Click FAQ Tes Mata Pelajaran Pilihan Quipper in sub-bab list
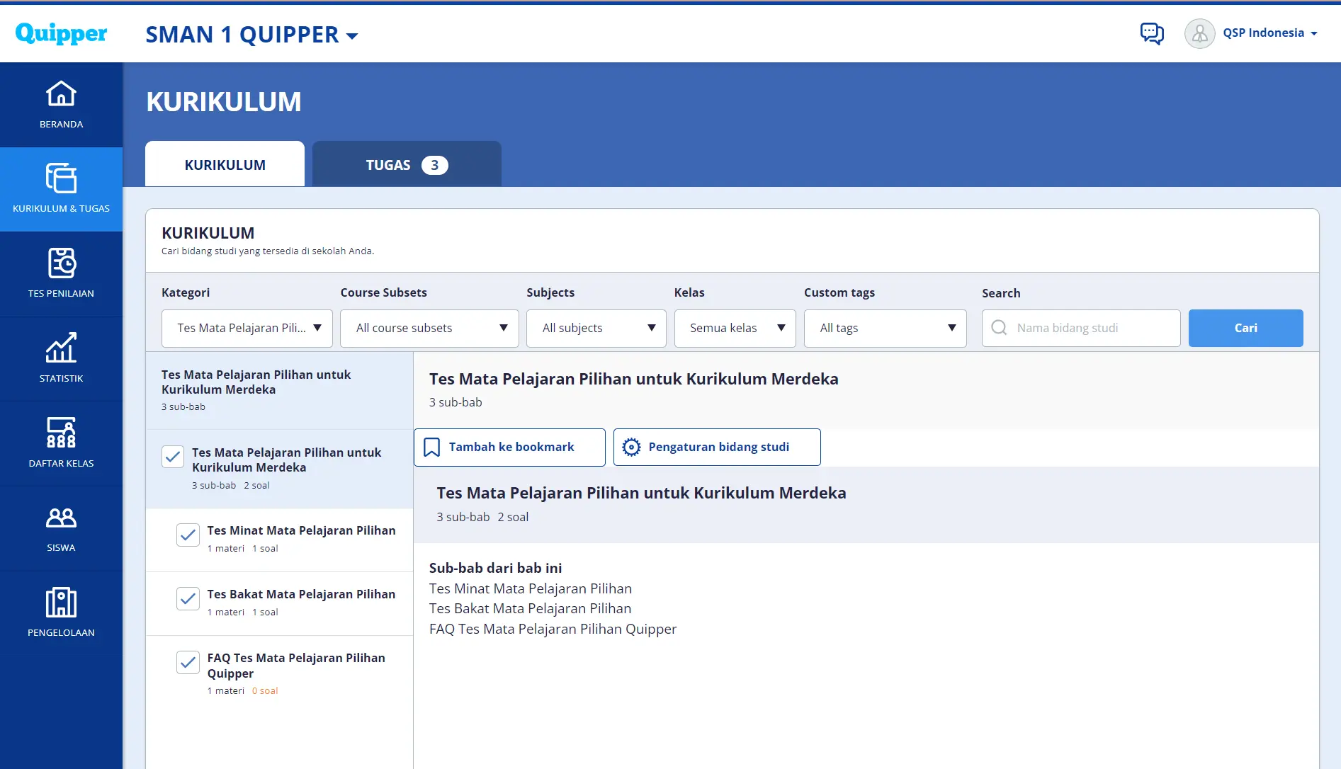Screen dimensions: 1341x769 pyautogui.click(x=553, y=629)
